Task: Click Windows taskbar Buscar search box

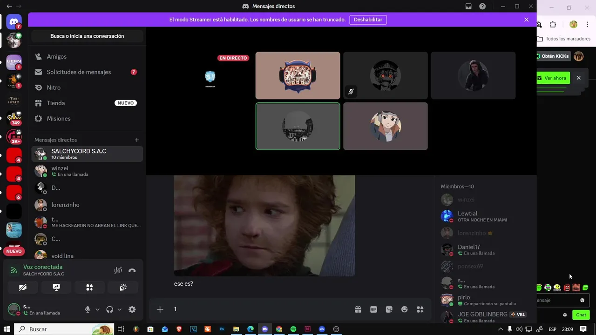Action: 64,329
